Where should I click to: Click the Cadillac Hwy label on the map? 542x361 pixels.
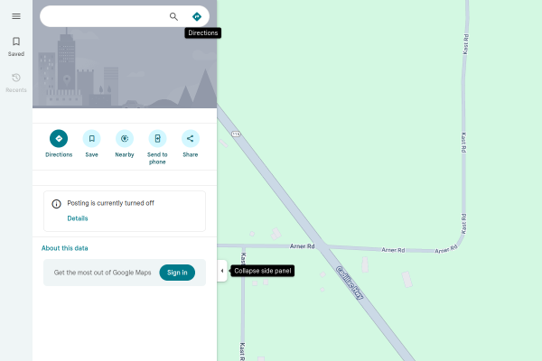tap(350, 282)
